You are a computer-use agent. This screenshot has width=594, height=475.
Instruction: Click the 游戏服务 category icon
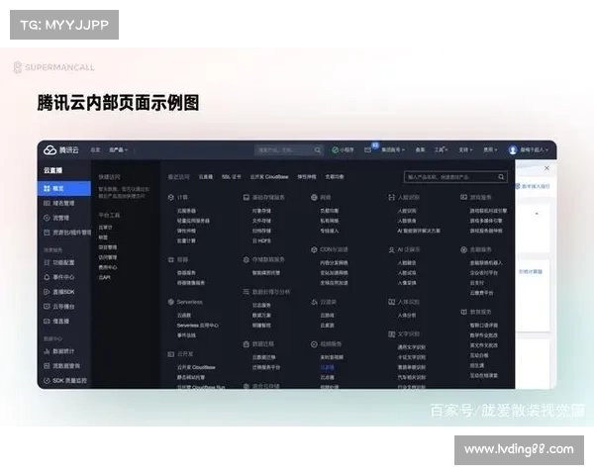463,197
